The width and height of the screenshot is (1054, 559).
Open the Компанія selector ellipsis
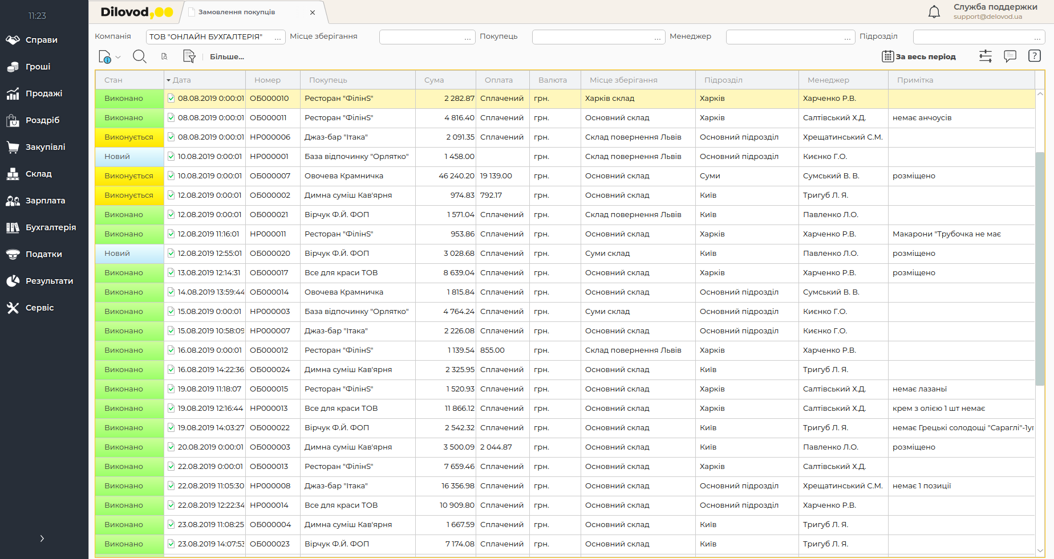[278, 37]
